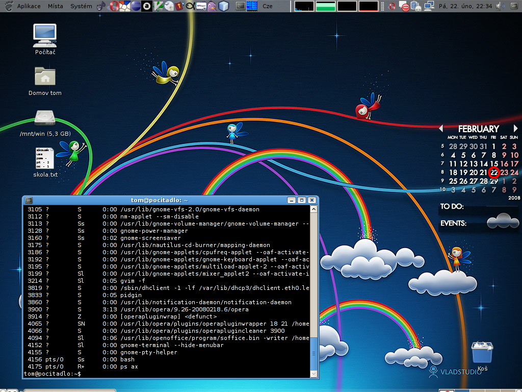Open the black circled-a launcher
The width and height of the screenshot is (522, 392).
point(147,6)
